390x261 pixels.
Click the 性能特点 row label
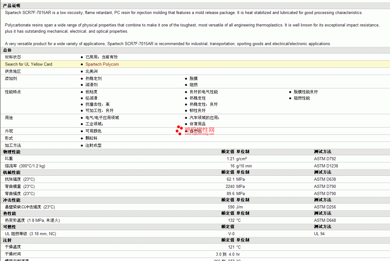pos(13,92)
